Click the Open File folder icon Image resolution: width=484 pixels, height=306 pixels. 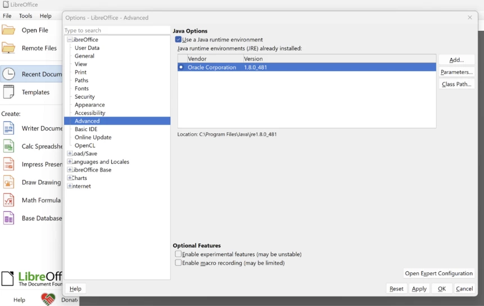click(8, 30)
